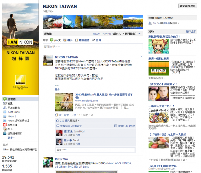201x173 pixels.
Task: Click Peter Wu's avatar photo
Action: click(x=48, y=162)
